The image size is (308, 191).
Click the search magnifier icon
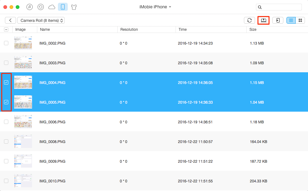(260, 7)
